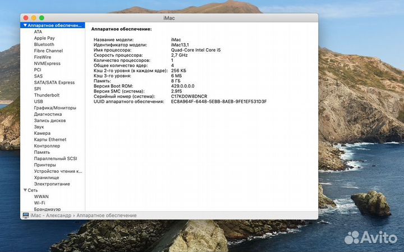Select Wi-Fi under Сеть
The height and width of the screenshot is (252, 404).
(39, 203)
